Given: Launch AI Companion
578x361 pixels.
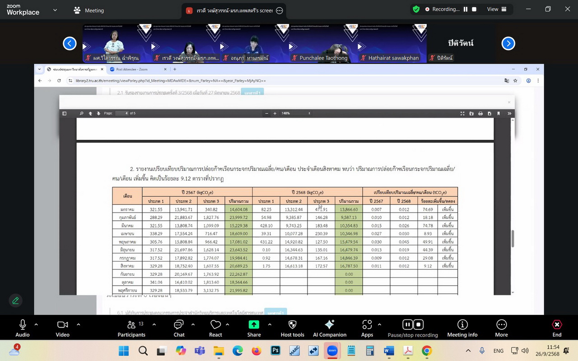Looking at the screenshot, I should 330,328.
